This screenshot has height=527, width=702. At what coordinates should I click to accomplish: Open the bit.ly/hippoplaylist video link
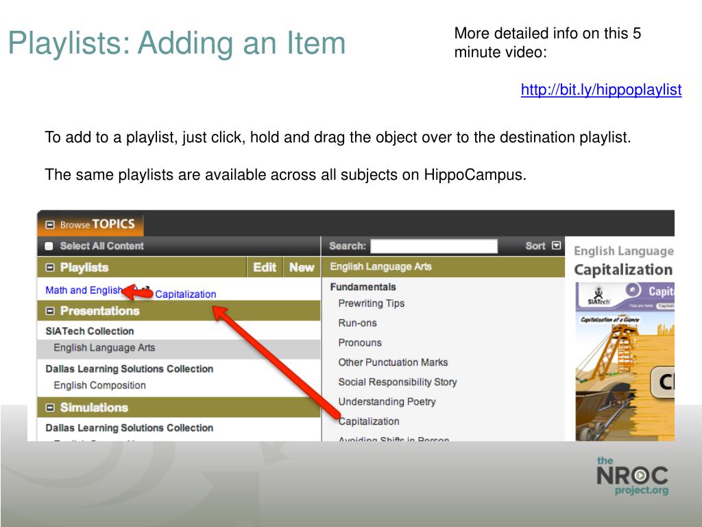(601, 90)
